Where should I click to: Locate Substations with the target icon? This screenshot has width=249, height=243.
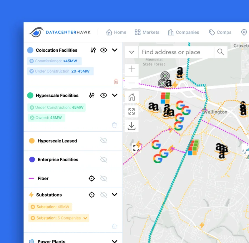tap(92, 195)
